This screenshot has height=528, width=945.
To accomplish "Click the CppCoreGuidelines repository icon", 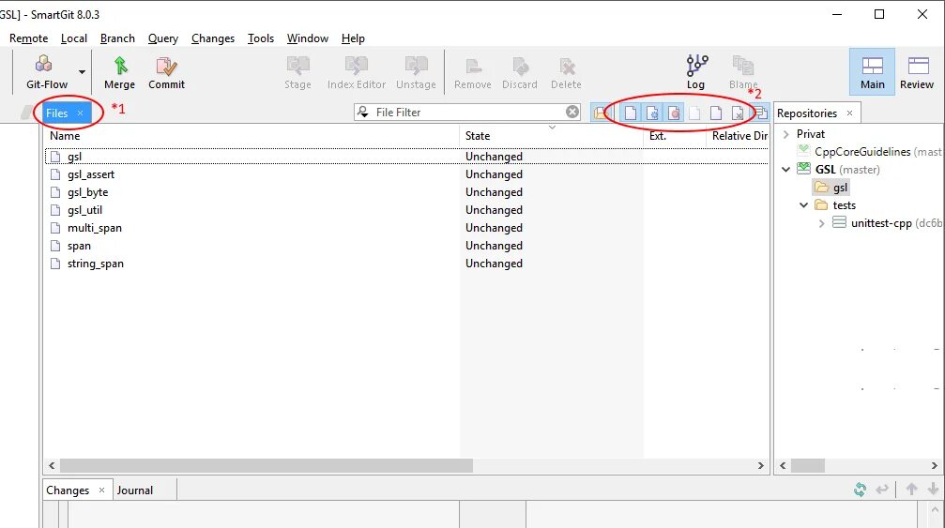I will tap(804, 150).
